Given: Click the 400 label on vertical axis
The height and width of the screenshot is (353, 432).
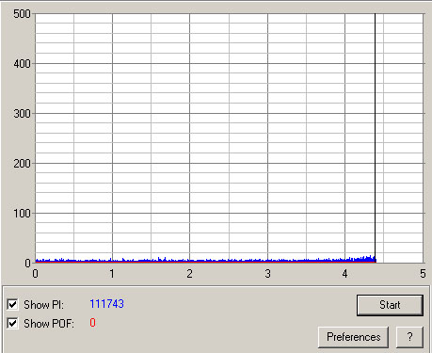Looking at the screenshot, I should point(22,64).
